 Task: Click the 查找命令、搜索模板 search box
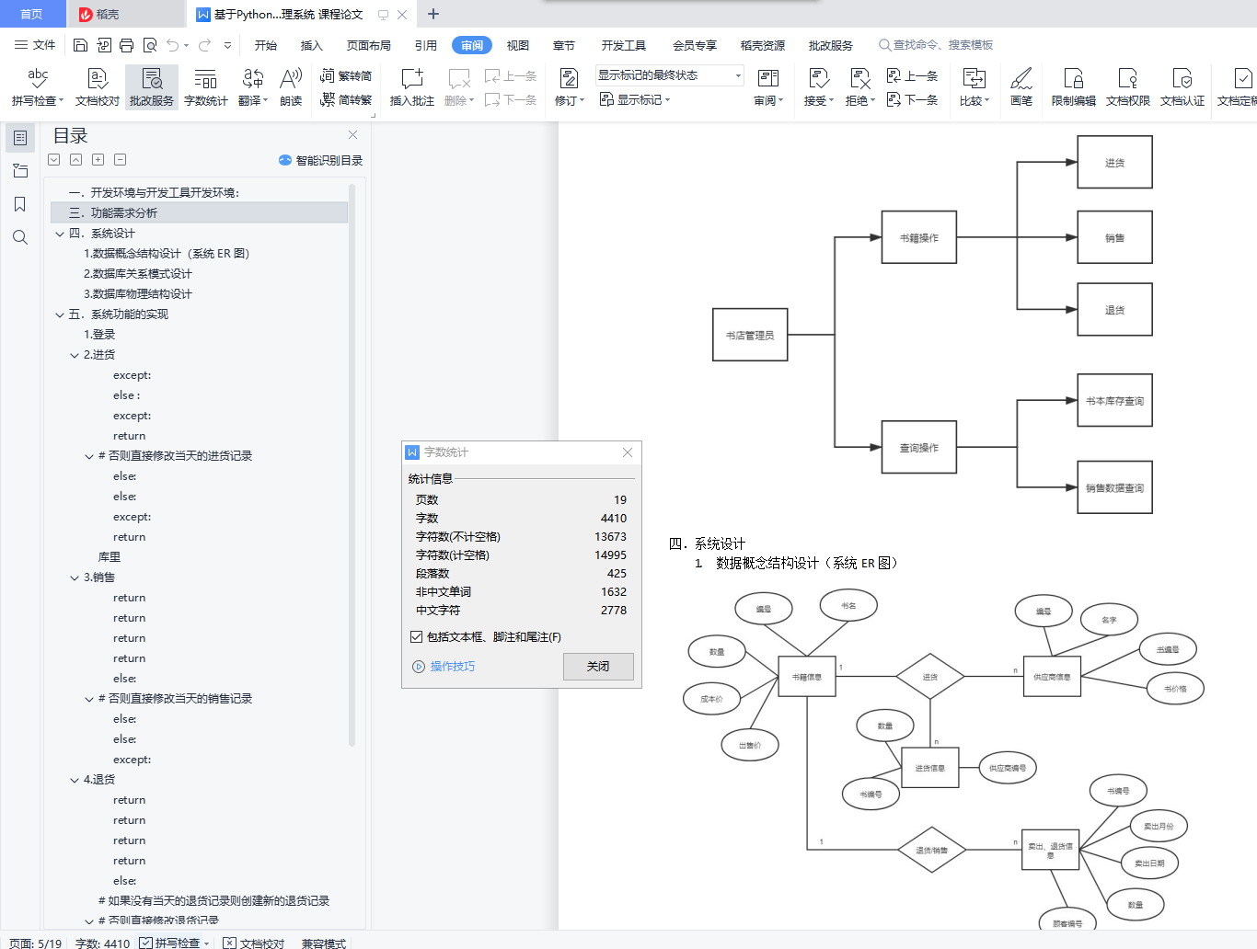tap(936, 45)
